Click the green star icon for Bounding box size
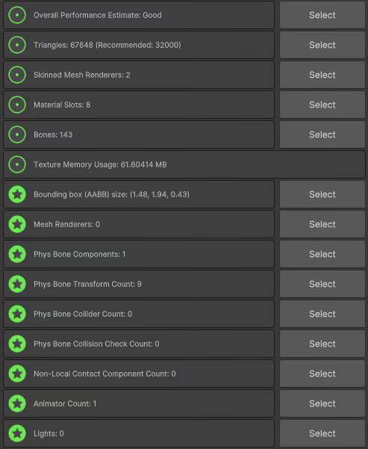The image size is (368, 449). [x=17, y=194]
